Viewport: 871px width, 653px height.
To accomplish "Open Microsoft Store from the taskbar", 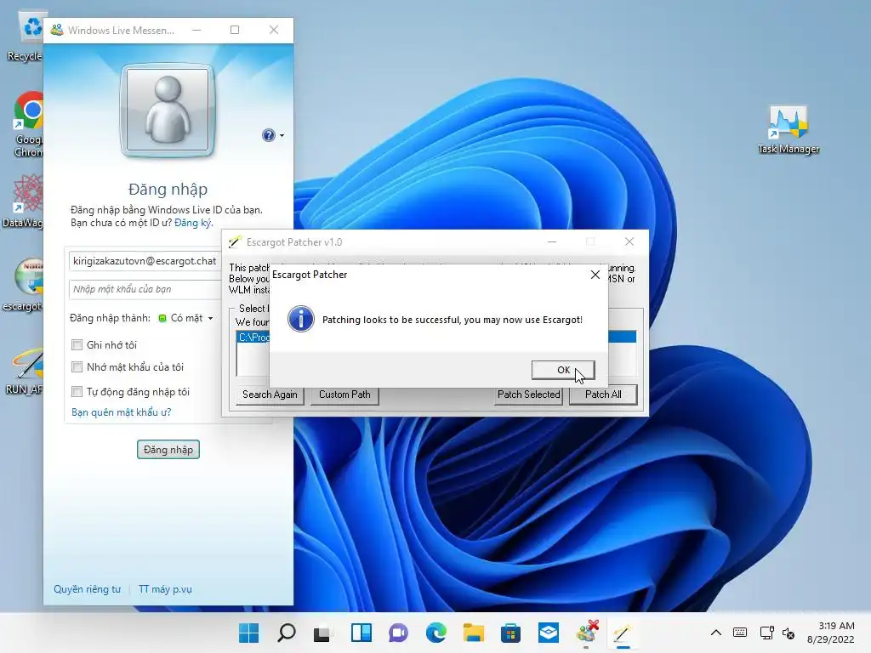I will tap(510, 633).
